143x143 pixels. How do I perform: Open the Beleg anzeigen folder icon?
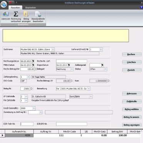tap(26, 17)
